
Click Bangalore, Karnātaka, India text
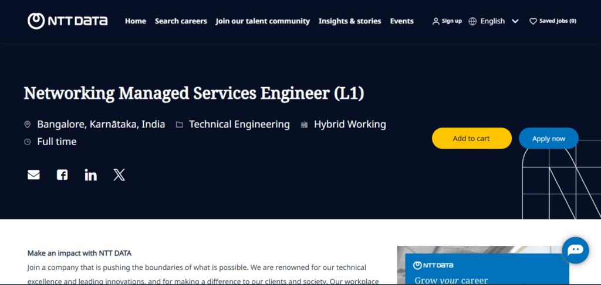point(101,124)
